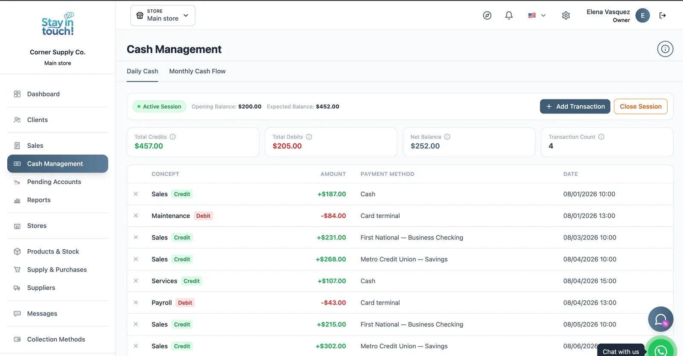Screen dimensions: 683x356
Task: Open Collection Methods in the sidebar
Action: coord(58,339)
